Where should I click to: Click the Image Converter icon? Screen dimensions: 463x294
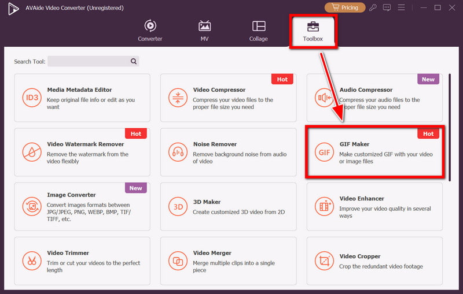(x=32, y=207)
